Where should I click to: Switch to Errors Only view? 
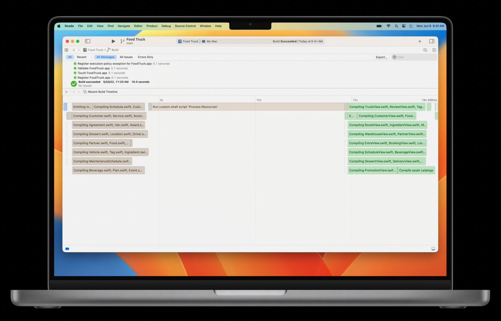click(x=145, y=57)
